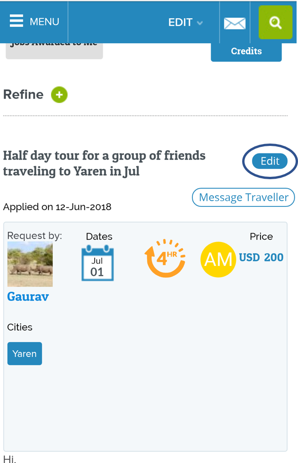Image resolution: width=298 pixels, height=463 pixels.
Task: Click the traveller's rhino profile photo
Action: (30, 265)
